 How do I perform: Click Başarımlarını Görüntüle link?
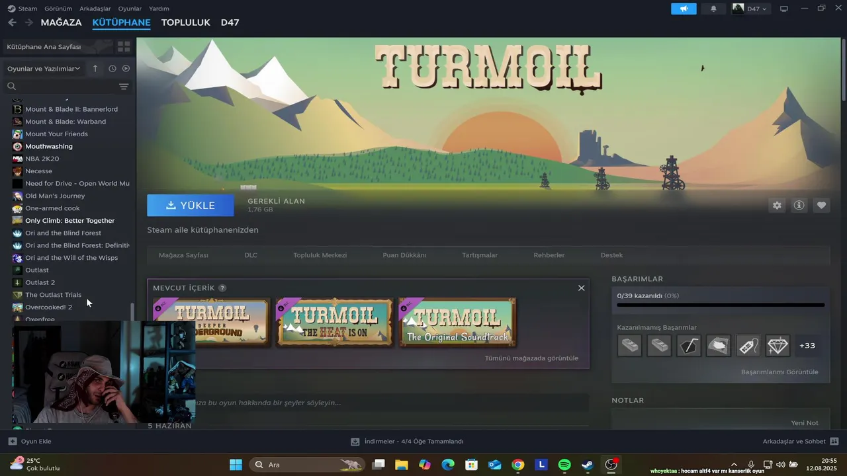(x=780, y=372)
